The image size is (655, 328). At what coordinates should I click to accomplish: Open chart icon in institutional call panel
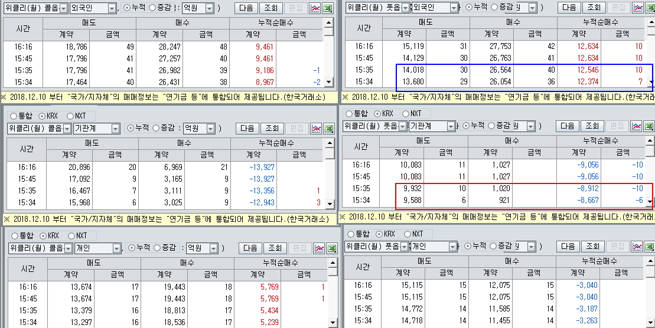coord(316,128)
